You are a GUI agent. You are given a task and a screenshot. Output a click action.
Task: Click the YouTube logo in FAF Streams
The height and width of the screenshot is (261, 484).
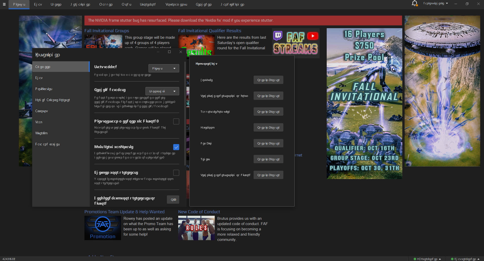313,36
